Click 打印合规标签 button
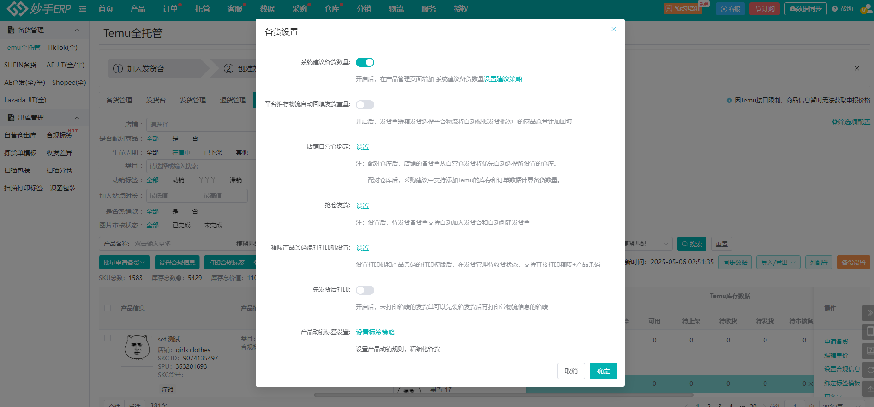This screenshot has height=407, width=874. click(x=227, y=263)
